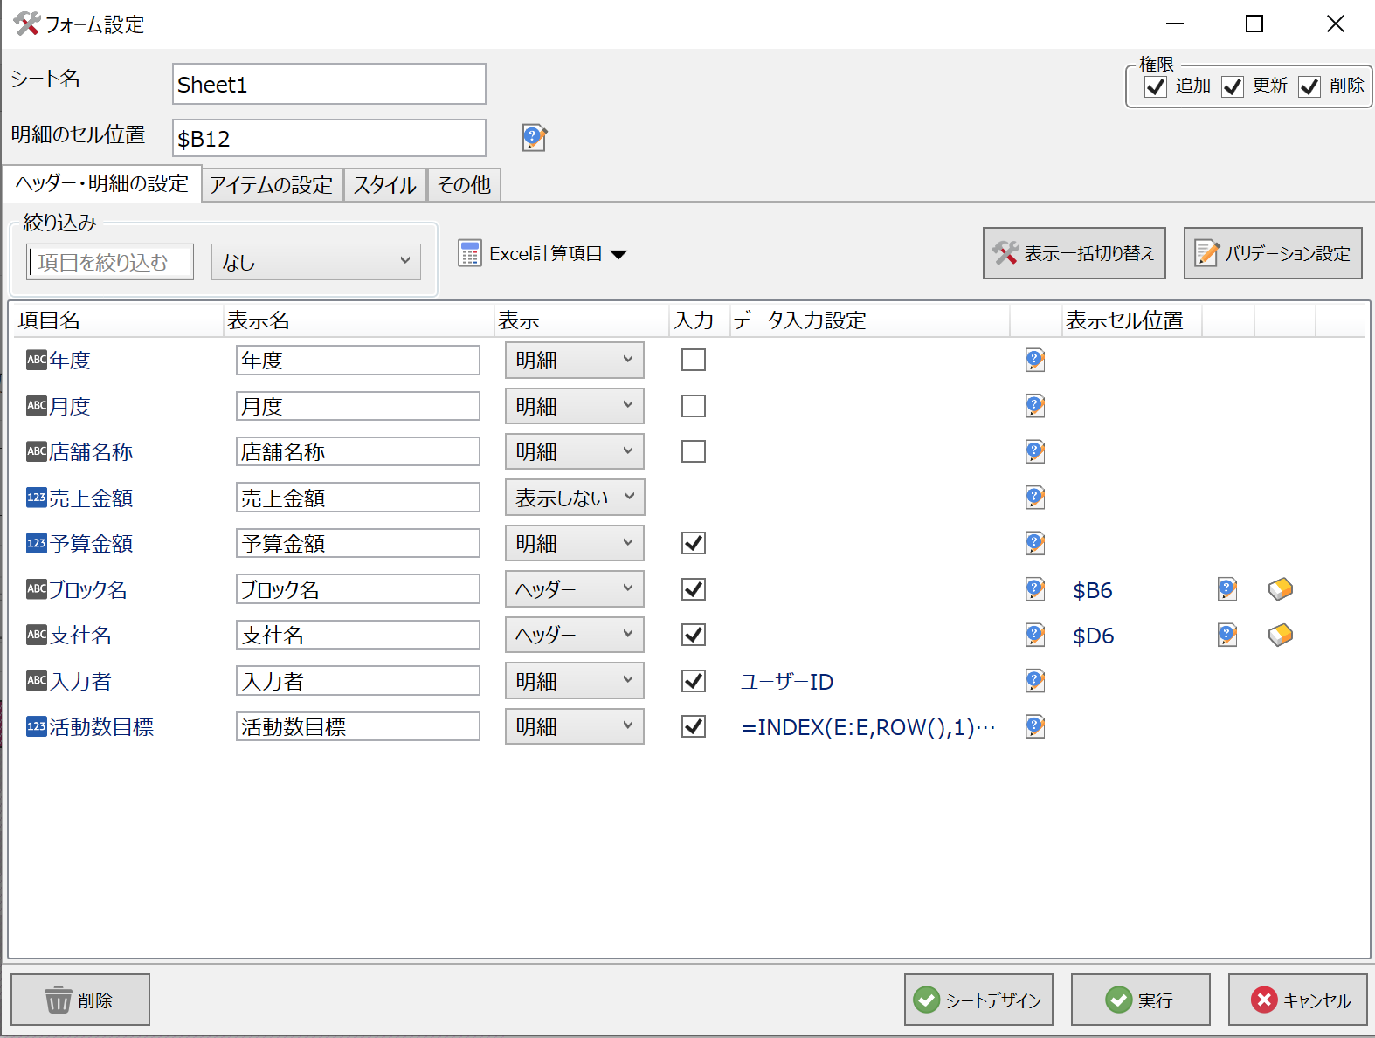The height and width of the screenshot is (1038, 1375).
Task: Click the 項目を絞り込む filter text box
Action: 110,262
